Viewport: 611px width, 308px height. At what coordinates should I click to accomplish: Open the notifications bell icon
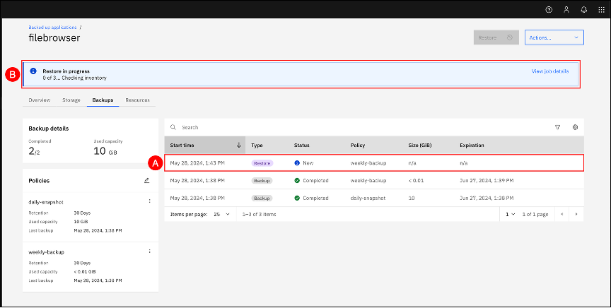(x=583, y=9)
